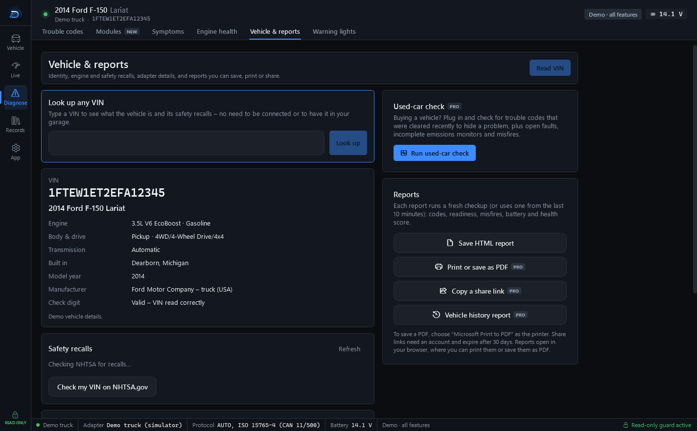697x431 pixels.
Task: Focus the VIN lookup input field
Action: (x=186, y=143)
